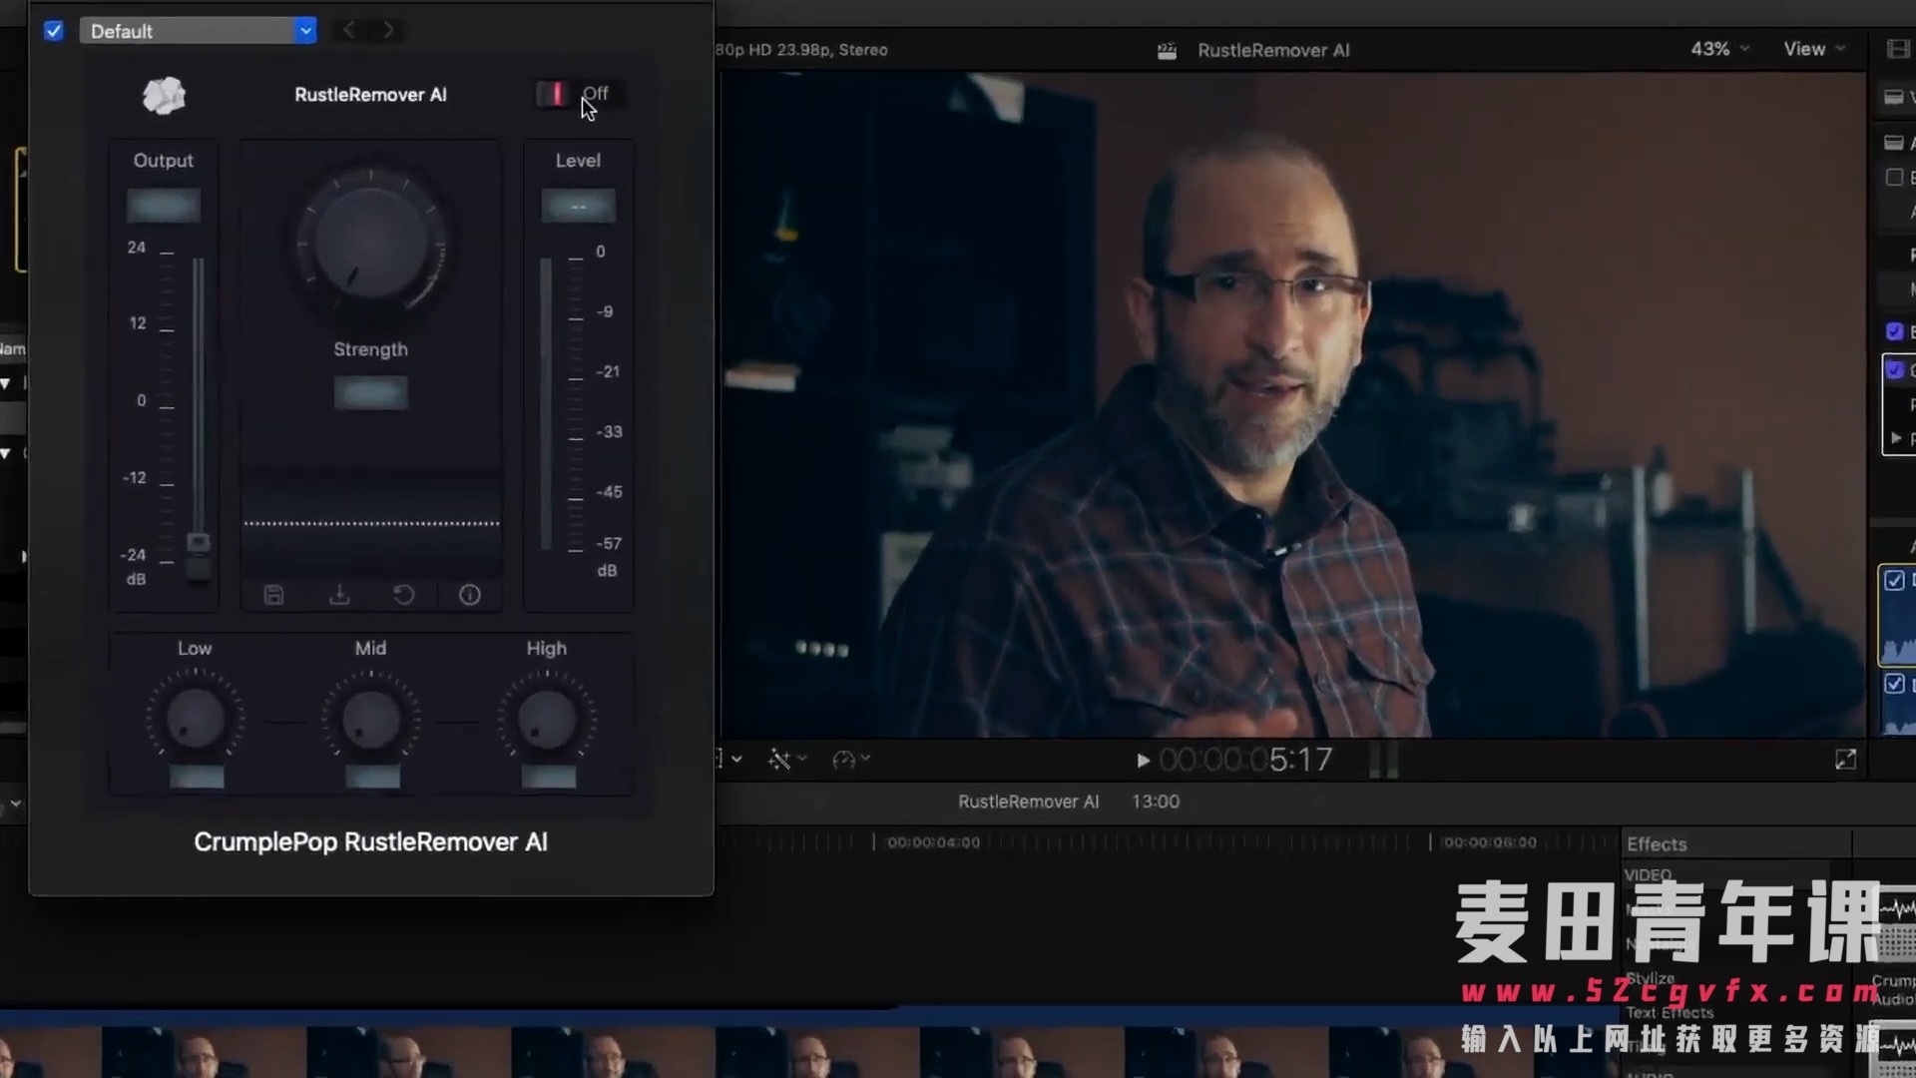
Task: Click the first inspector row icon
Action: click(x=1894, y=97)
